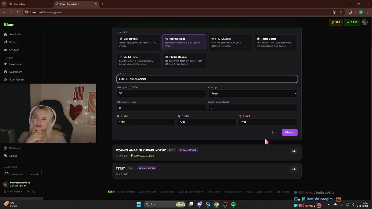
Task: Open the Chrome tab search dropdown
Action: click(4, 4)
